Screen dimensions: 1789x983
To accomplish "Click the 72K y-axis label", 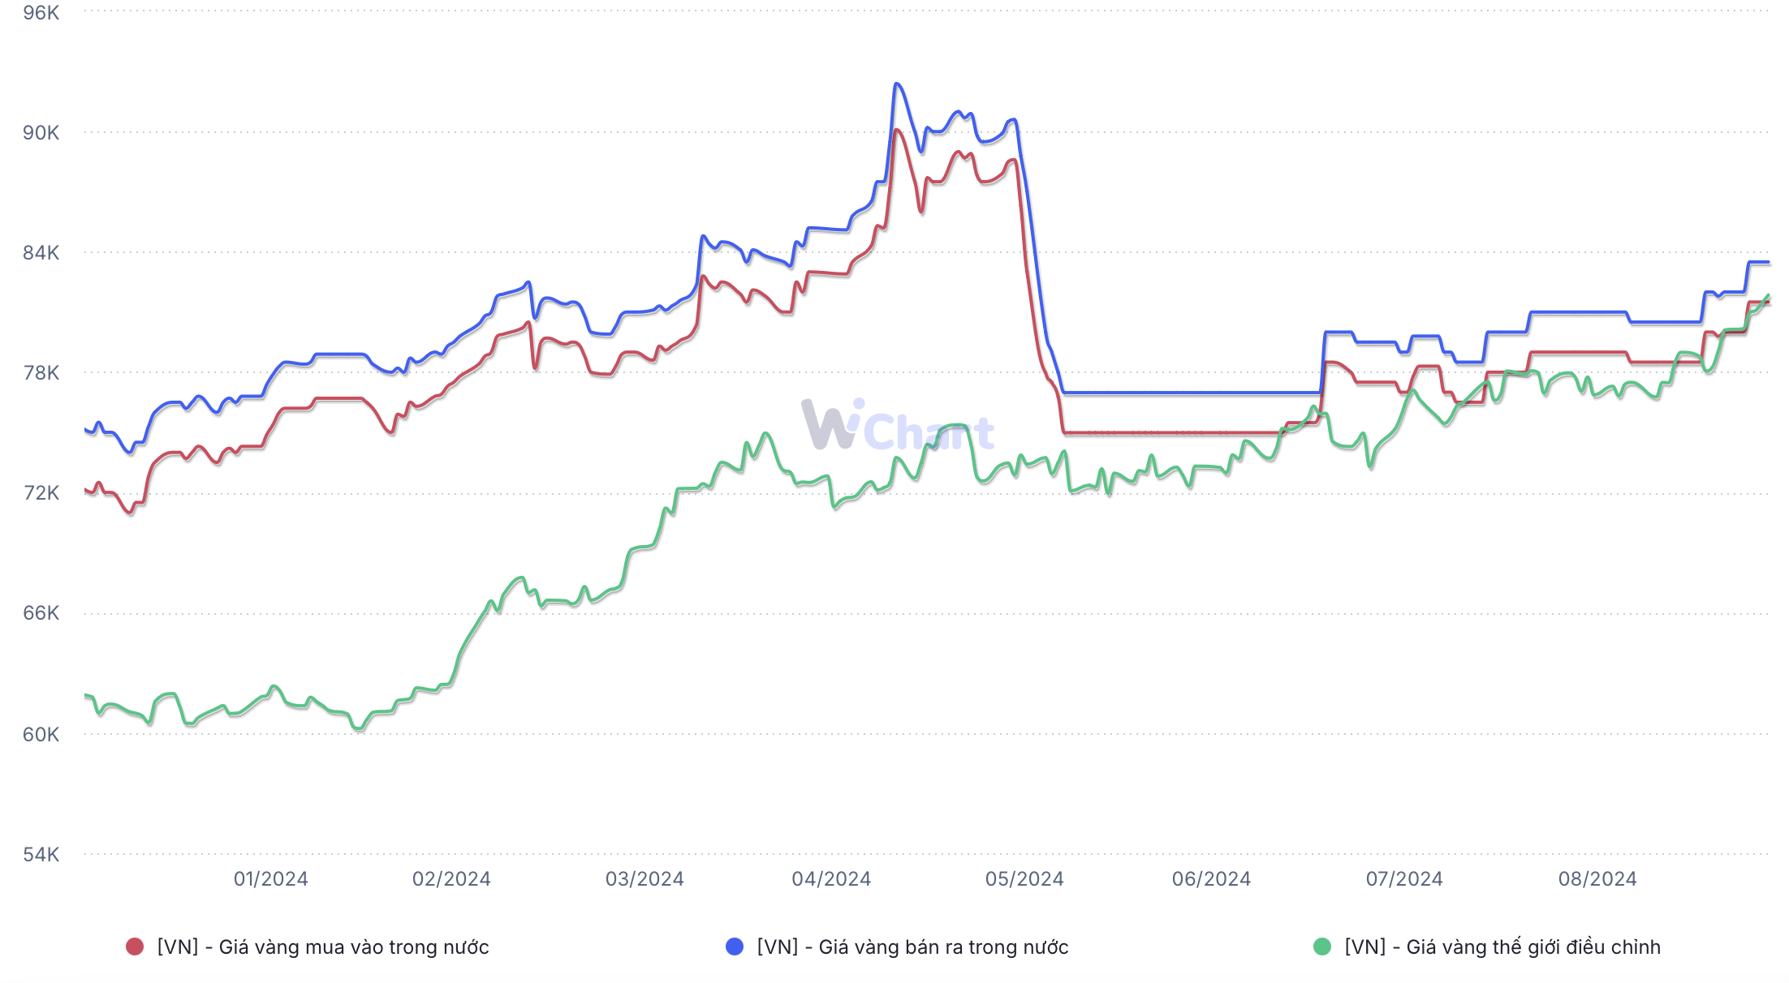I will [41, 493].
